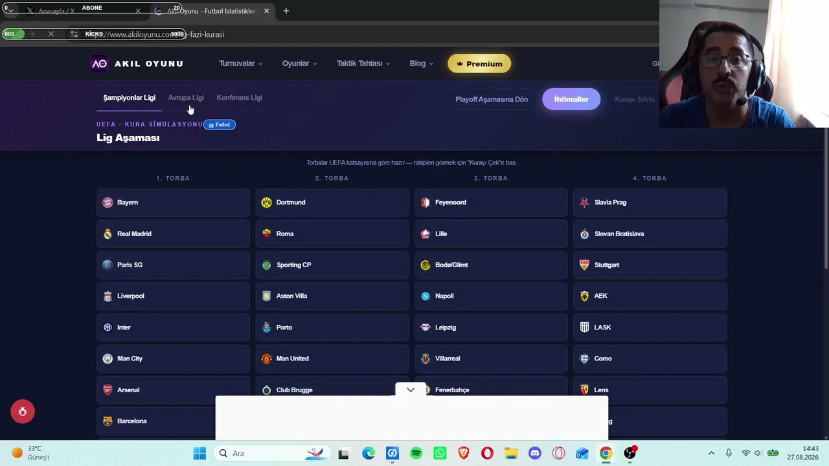Viewport: 829px width, 466px height.
Task: Close the Anasayfa / X browser tab
Action: (x=138, y=11)
